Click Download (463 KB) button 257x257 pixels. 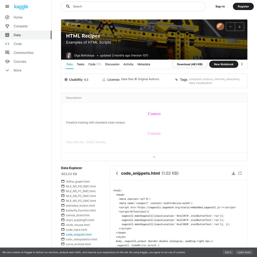(x=190, y=64)
